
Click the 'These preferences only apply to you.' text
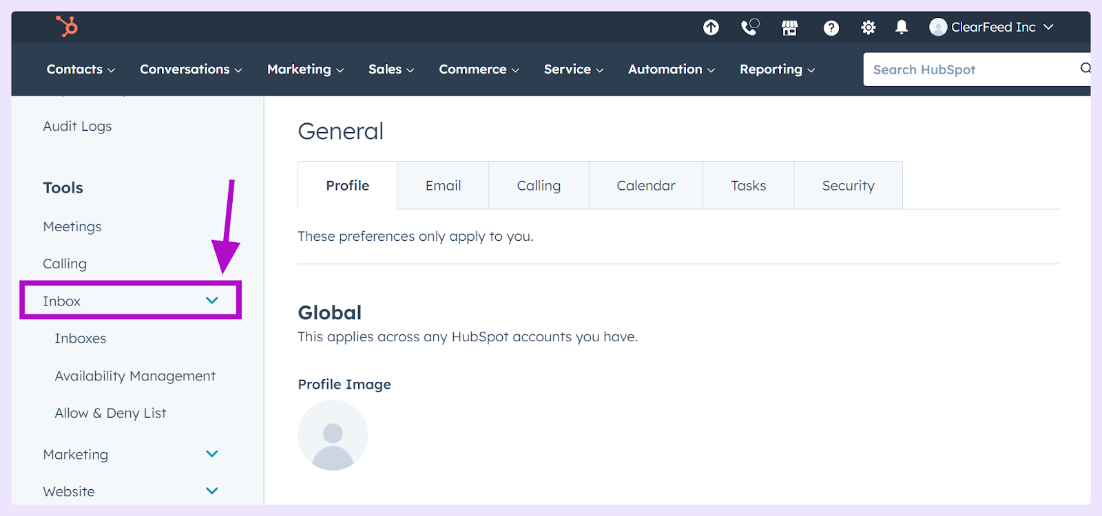pyautogui.click(x=415, y=237)
